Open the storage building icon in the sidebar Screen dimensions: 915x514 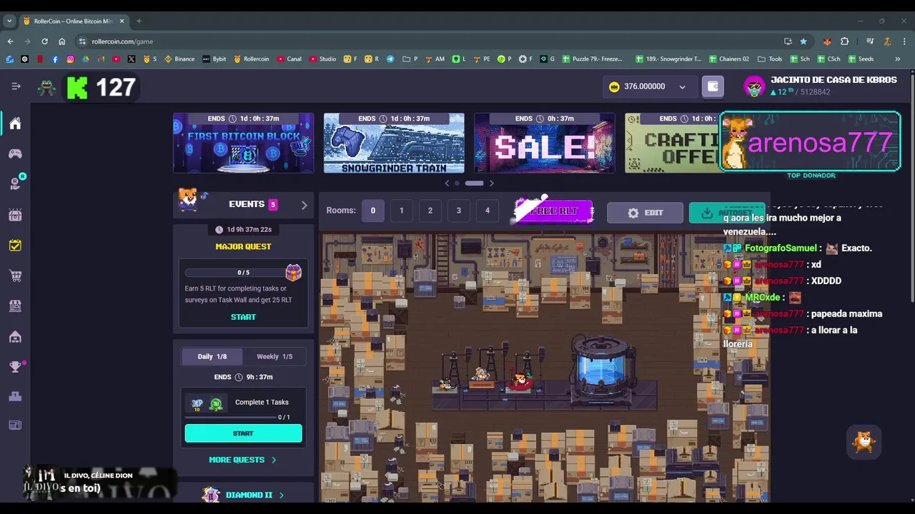coord(15,306)
